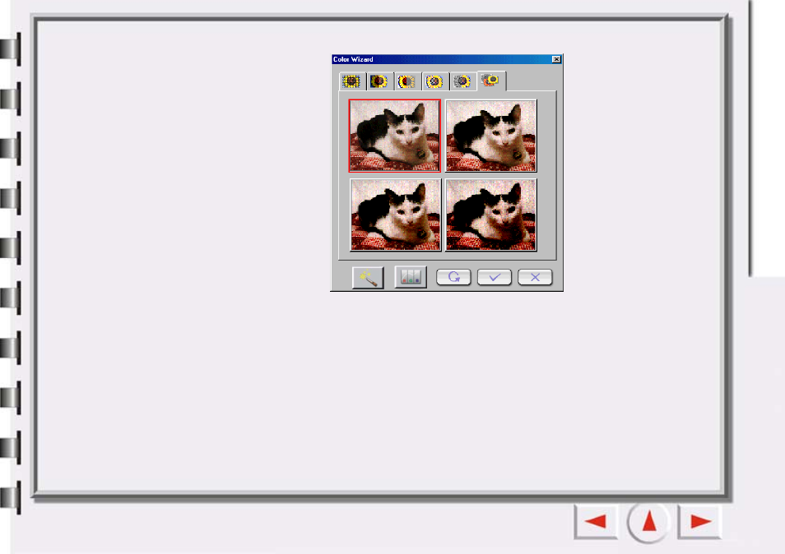
Task: Choose the bottom-right cat preview thumbnail
Action: click(491, 215)
